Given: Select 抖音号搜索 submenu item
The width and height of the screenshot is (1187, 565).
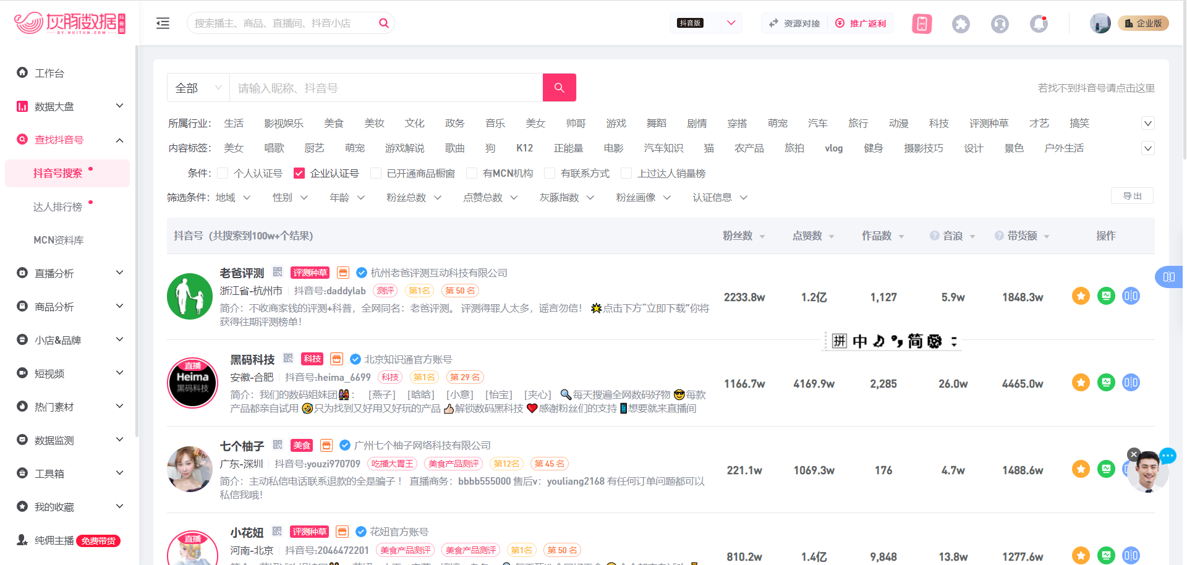Looking at the screenshot, I should pos(67,173).
